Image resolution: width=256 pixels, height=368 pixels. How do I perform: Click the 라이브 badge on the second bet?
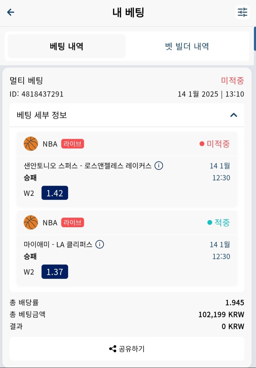[73, 223]
